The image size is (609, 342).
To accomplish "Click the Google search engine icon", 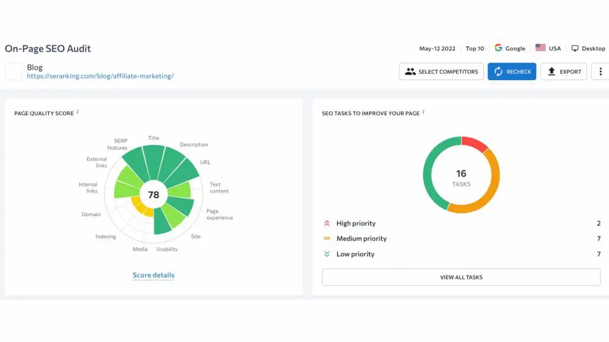I will coord(498,48).
